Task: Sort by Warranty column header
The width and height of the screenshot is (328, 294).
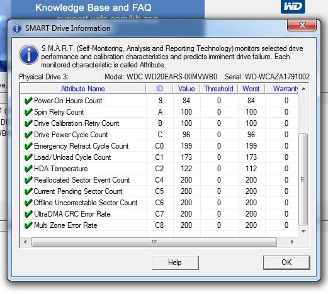Action: pos(281,89)
